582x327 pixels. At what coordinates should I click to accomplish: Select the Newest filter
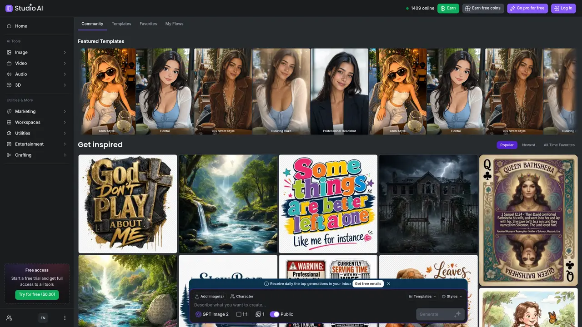point(528,145)
